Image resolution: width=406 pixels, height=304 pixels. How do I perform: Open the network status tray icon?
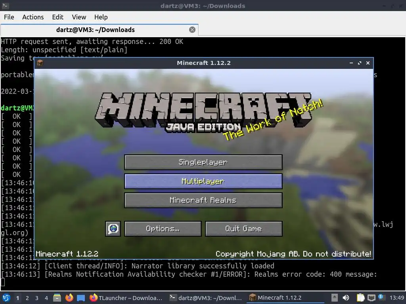coord(371,298)
